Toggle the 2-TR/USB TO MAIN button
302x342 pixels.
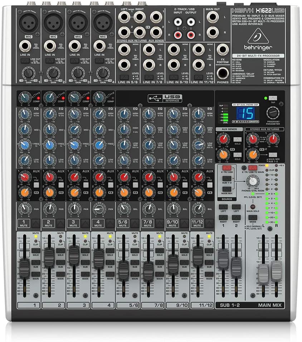pos(253,168)
